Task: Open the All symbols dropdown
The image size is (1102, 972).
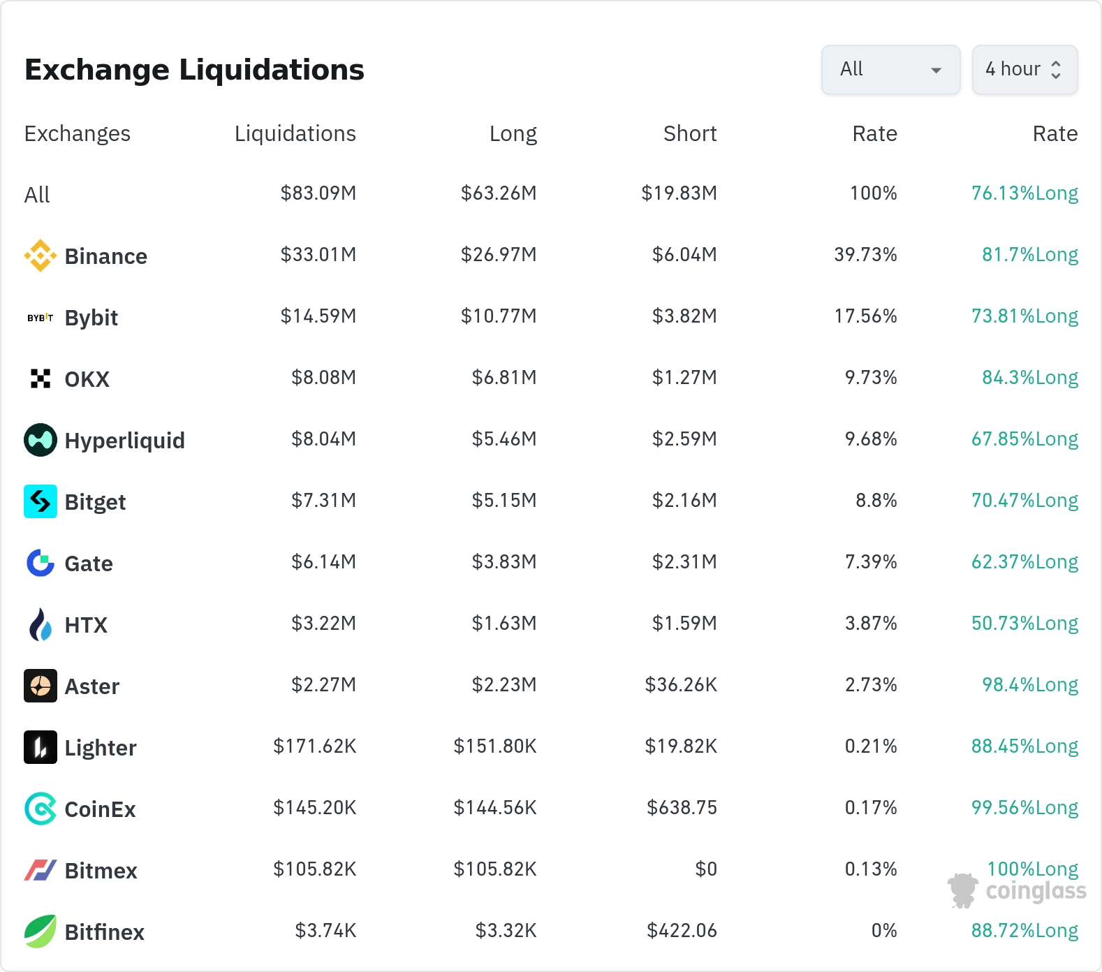Action: pyautogui.click(x=890, y=70)
